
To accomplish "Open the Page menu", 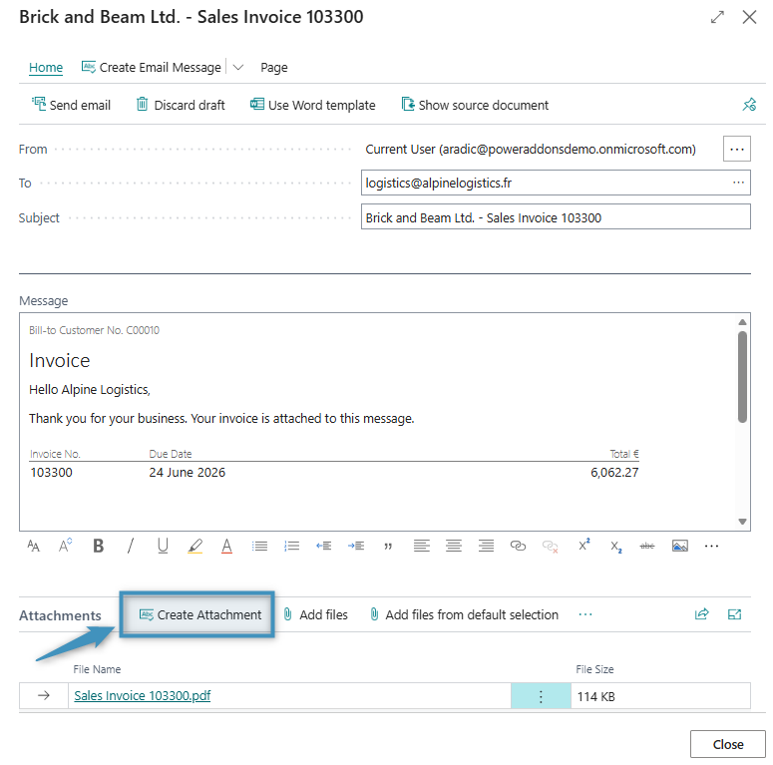I will [x=274, y=67].
